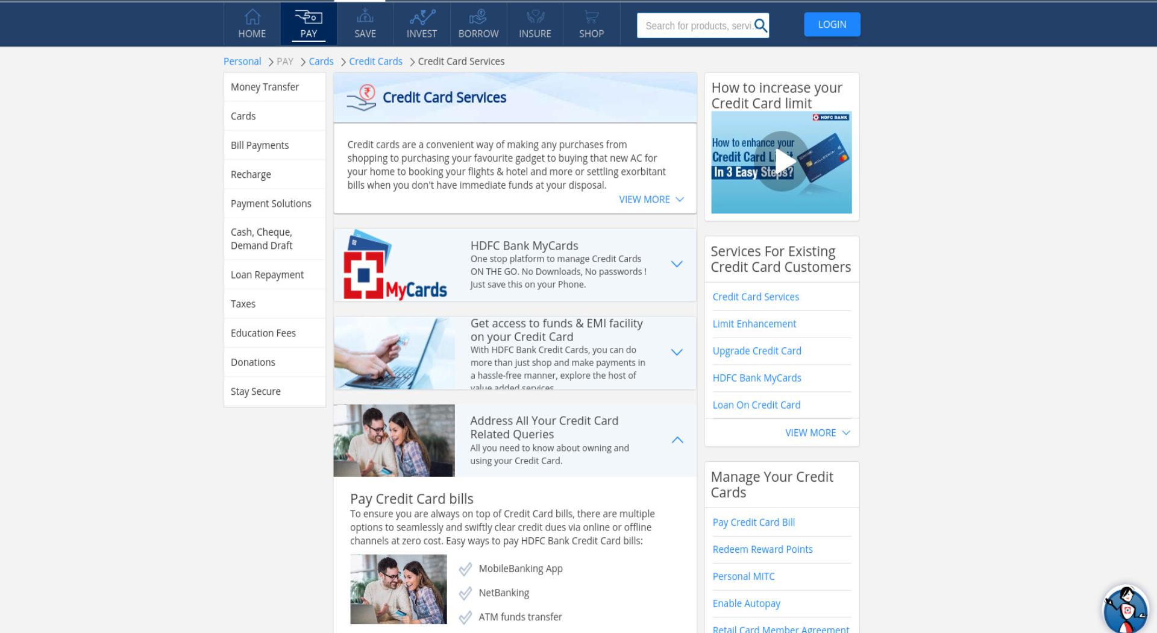Screen dimensions: 1157x633
Task: Collapse Address All Your Credit Card Queries
Action: [677, 440]
